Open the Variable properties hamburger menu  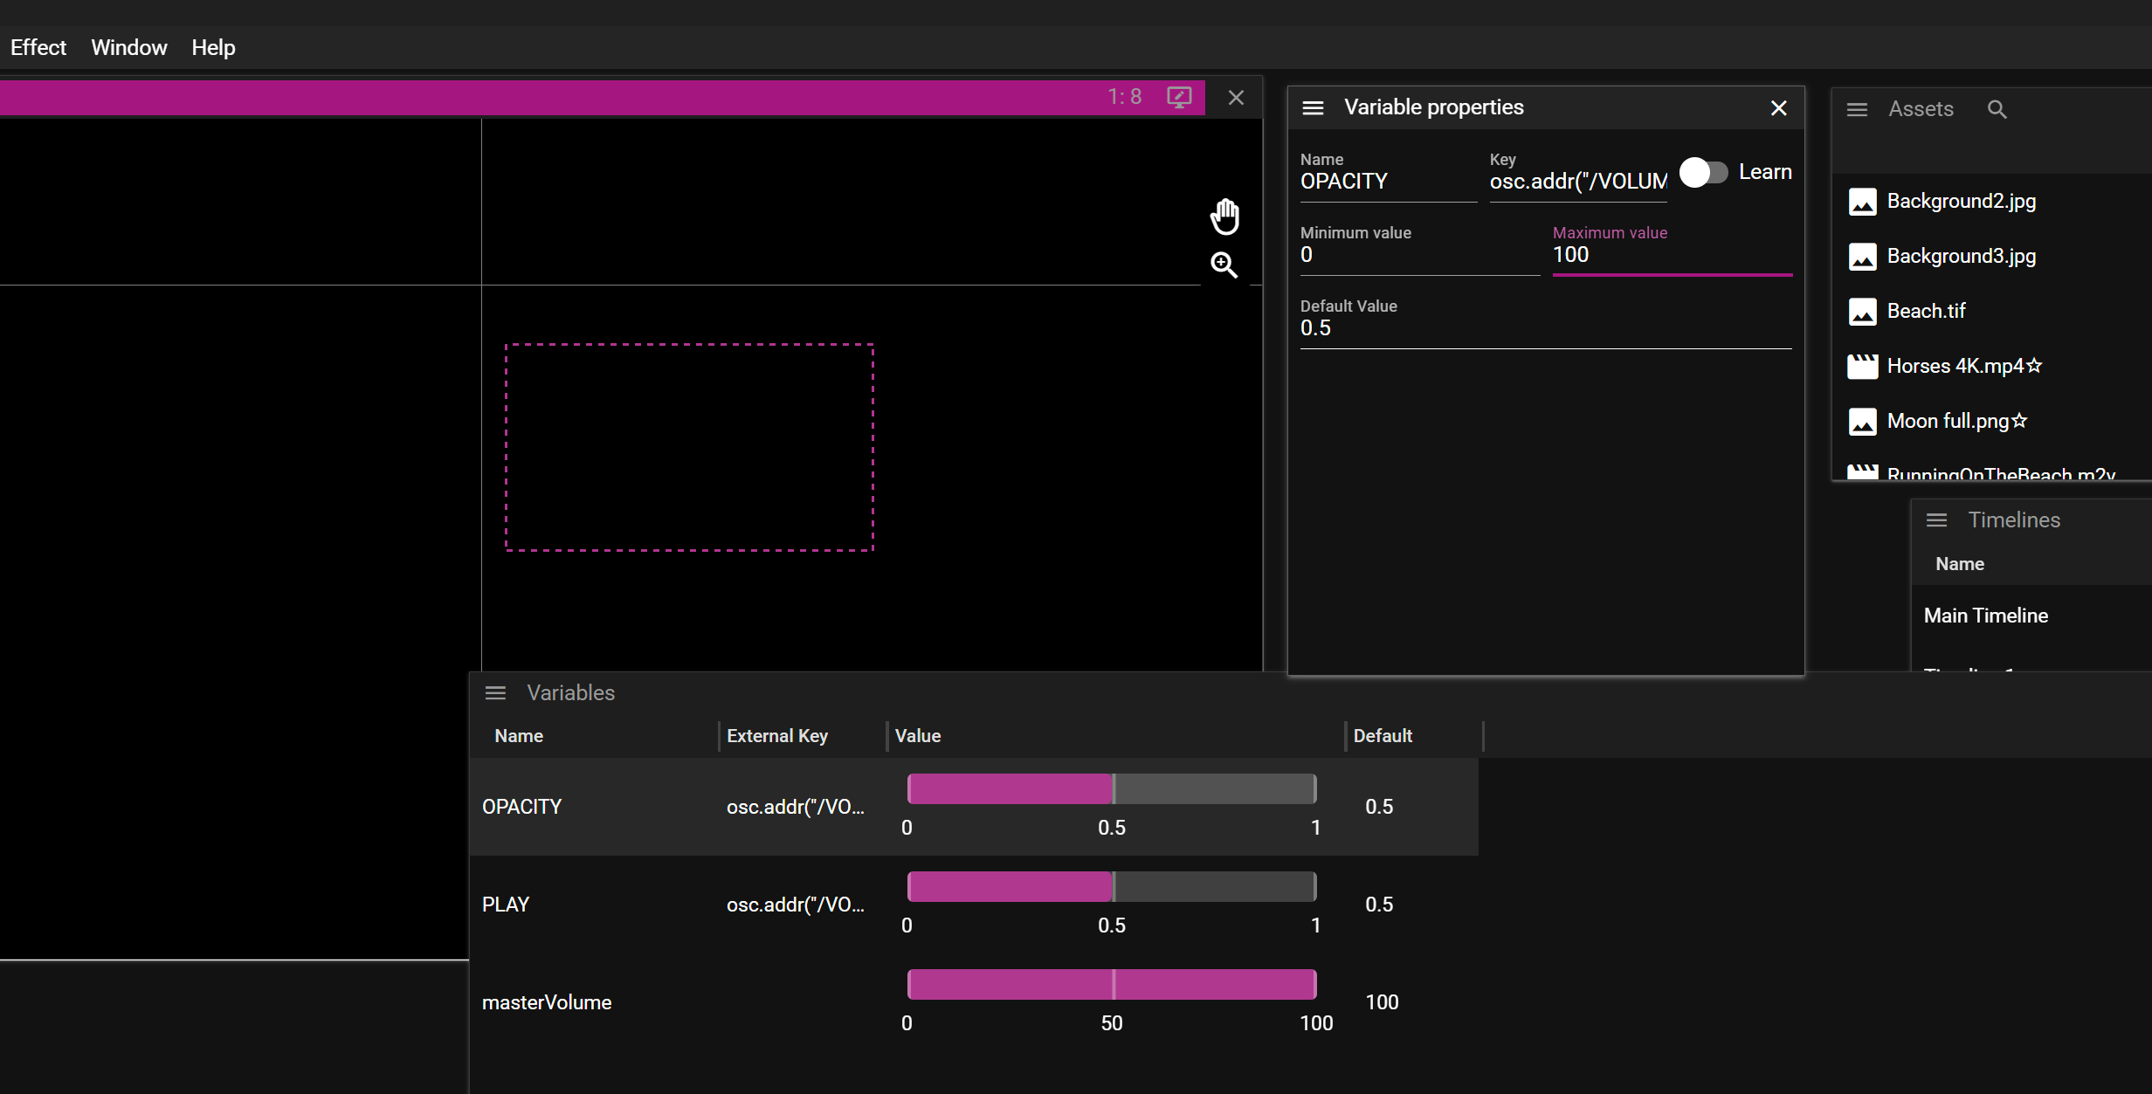[1313, 108]
